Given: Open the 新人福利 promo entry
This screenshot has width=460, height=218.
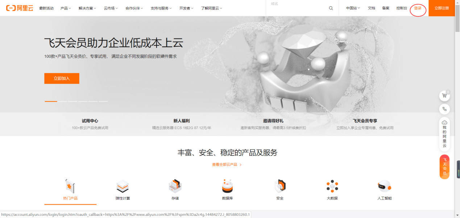Looking at the screenshot, I should pyautogui.click(x=182, y=124).
